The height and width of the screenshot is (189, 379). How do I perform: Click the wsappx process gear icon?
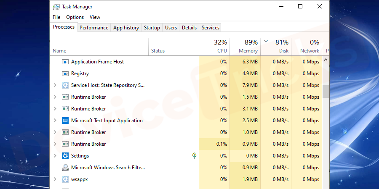(x=65, y=179)
